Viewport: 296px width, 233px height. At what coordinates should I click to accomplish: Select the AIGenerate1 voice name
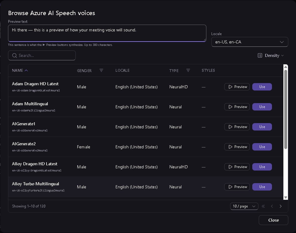(24, 124)
